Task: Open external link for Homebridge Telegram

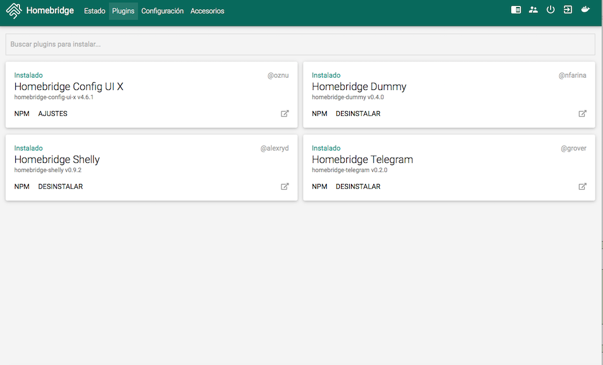Action: [582, 186]
